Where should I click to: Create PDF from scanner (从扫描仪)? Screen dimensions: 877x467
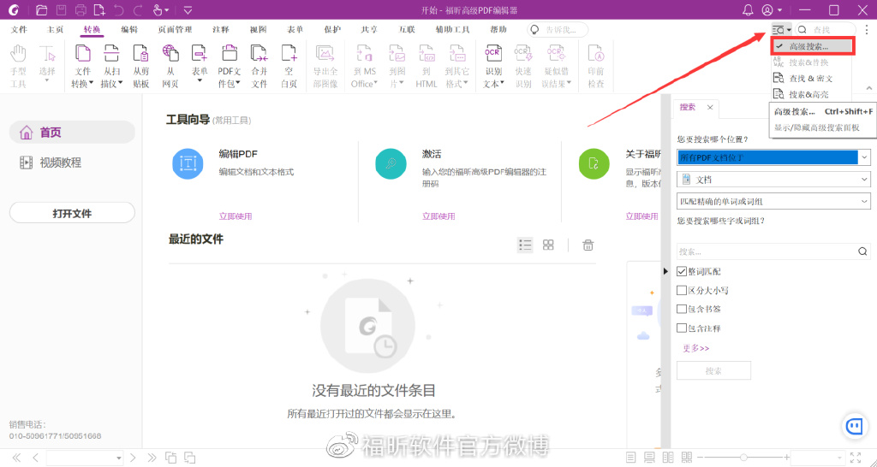coord(111,67)
